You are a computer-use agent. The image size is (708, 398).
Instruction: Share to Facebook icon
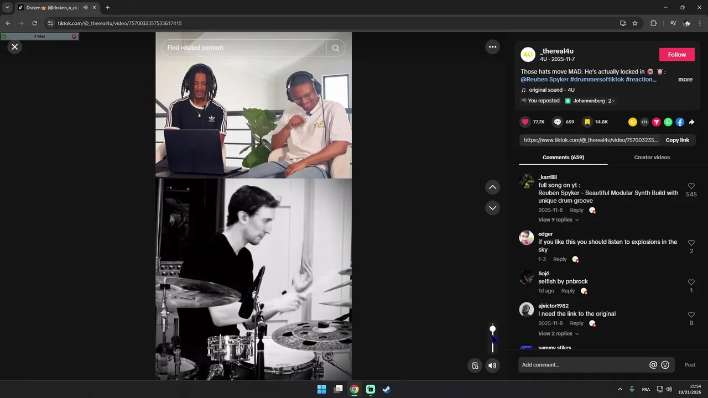point(680,122)
